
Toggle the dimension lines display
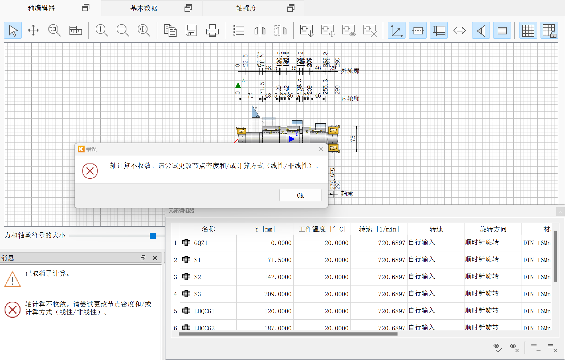pyautogui.click(x=439, y=30)
